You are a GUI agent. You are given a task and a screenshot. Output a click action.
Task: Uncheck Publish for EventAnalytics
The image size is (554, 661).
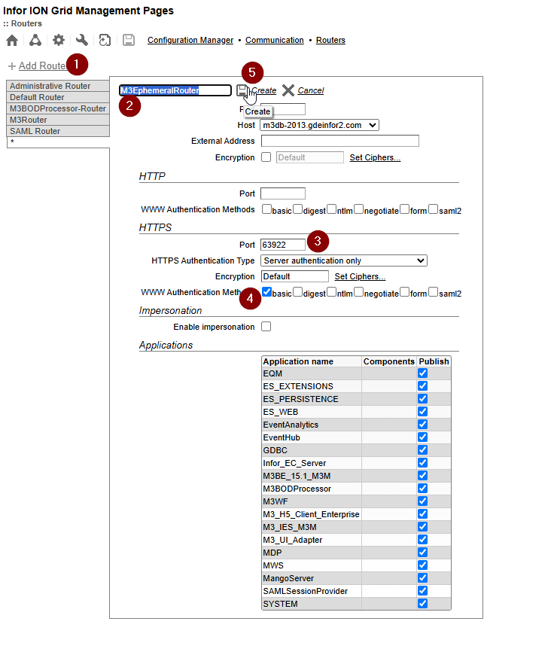coord(423,424)
